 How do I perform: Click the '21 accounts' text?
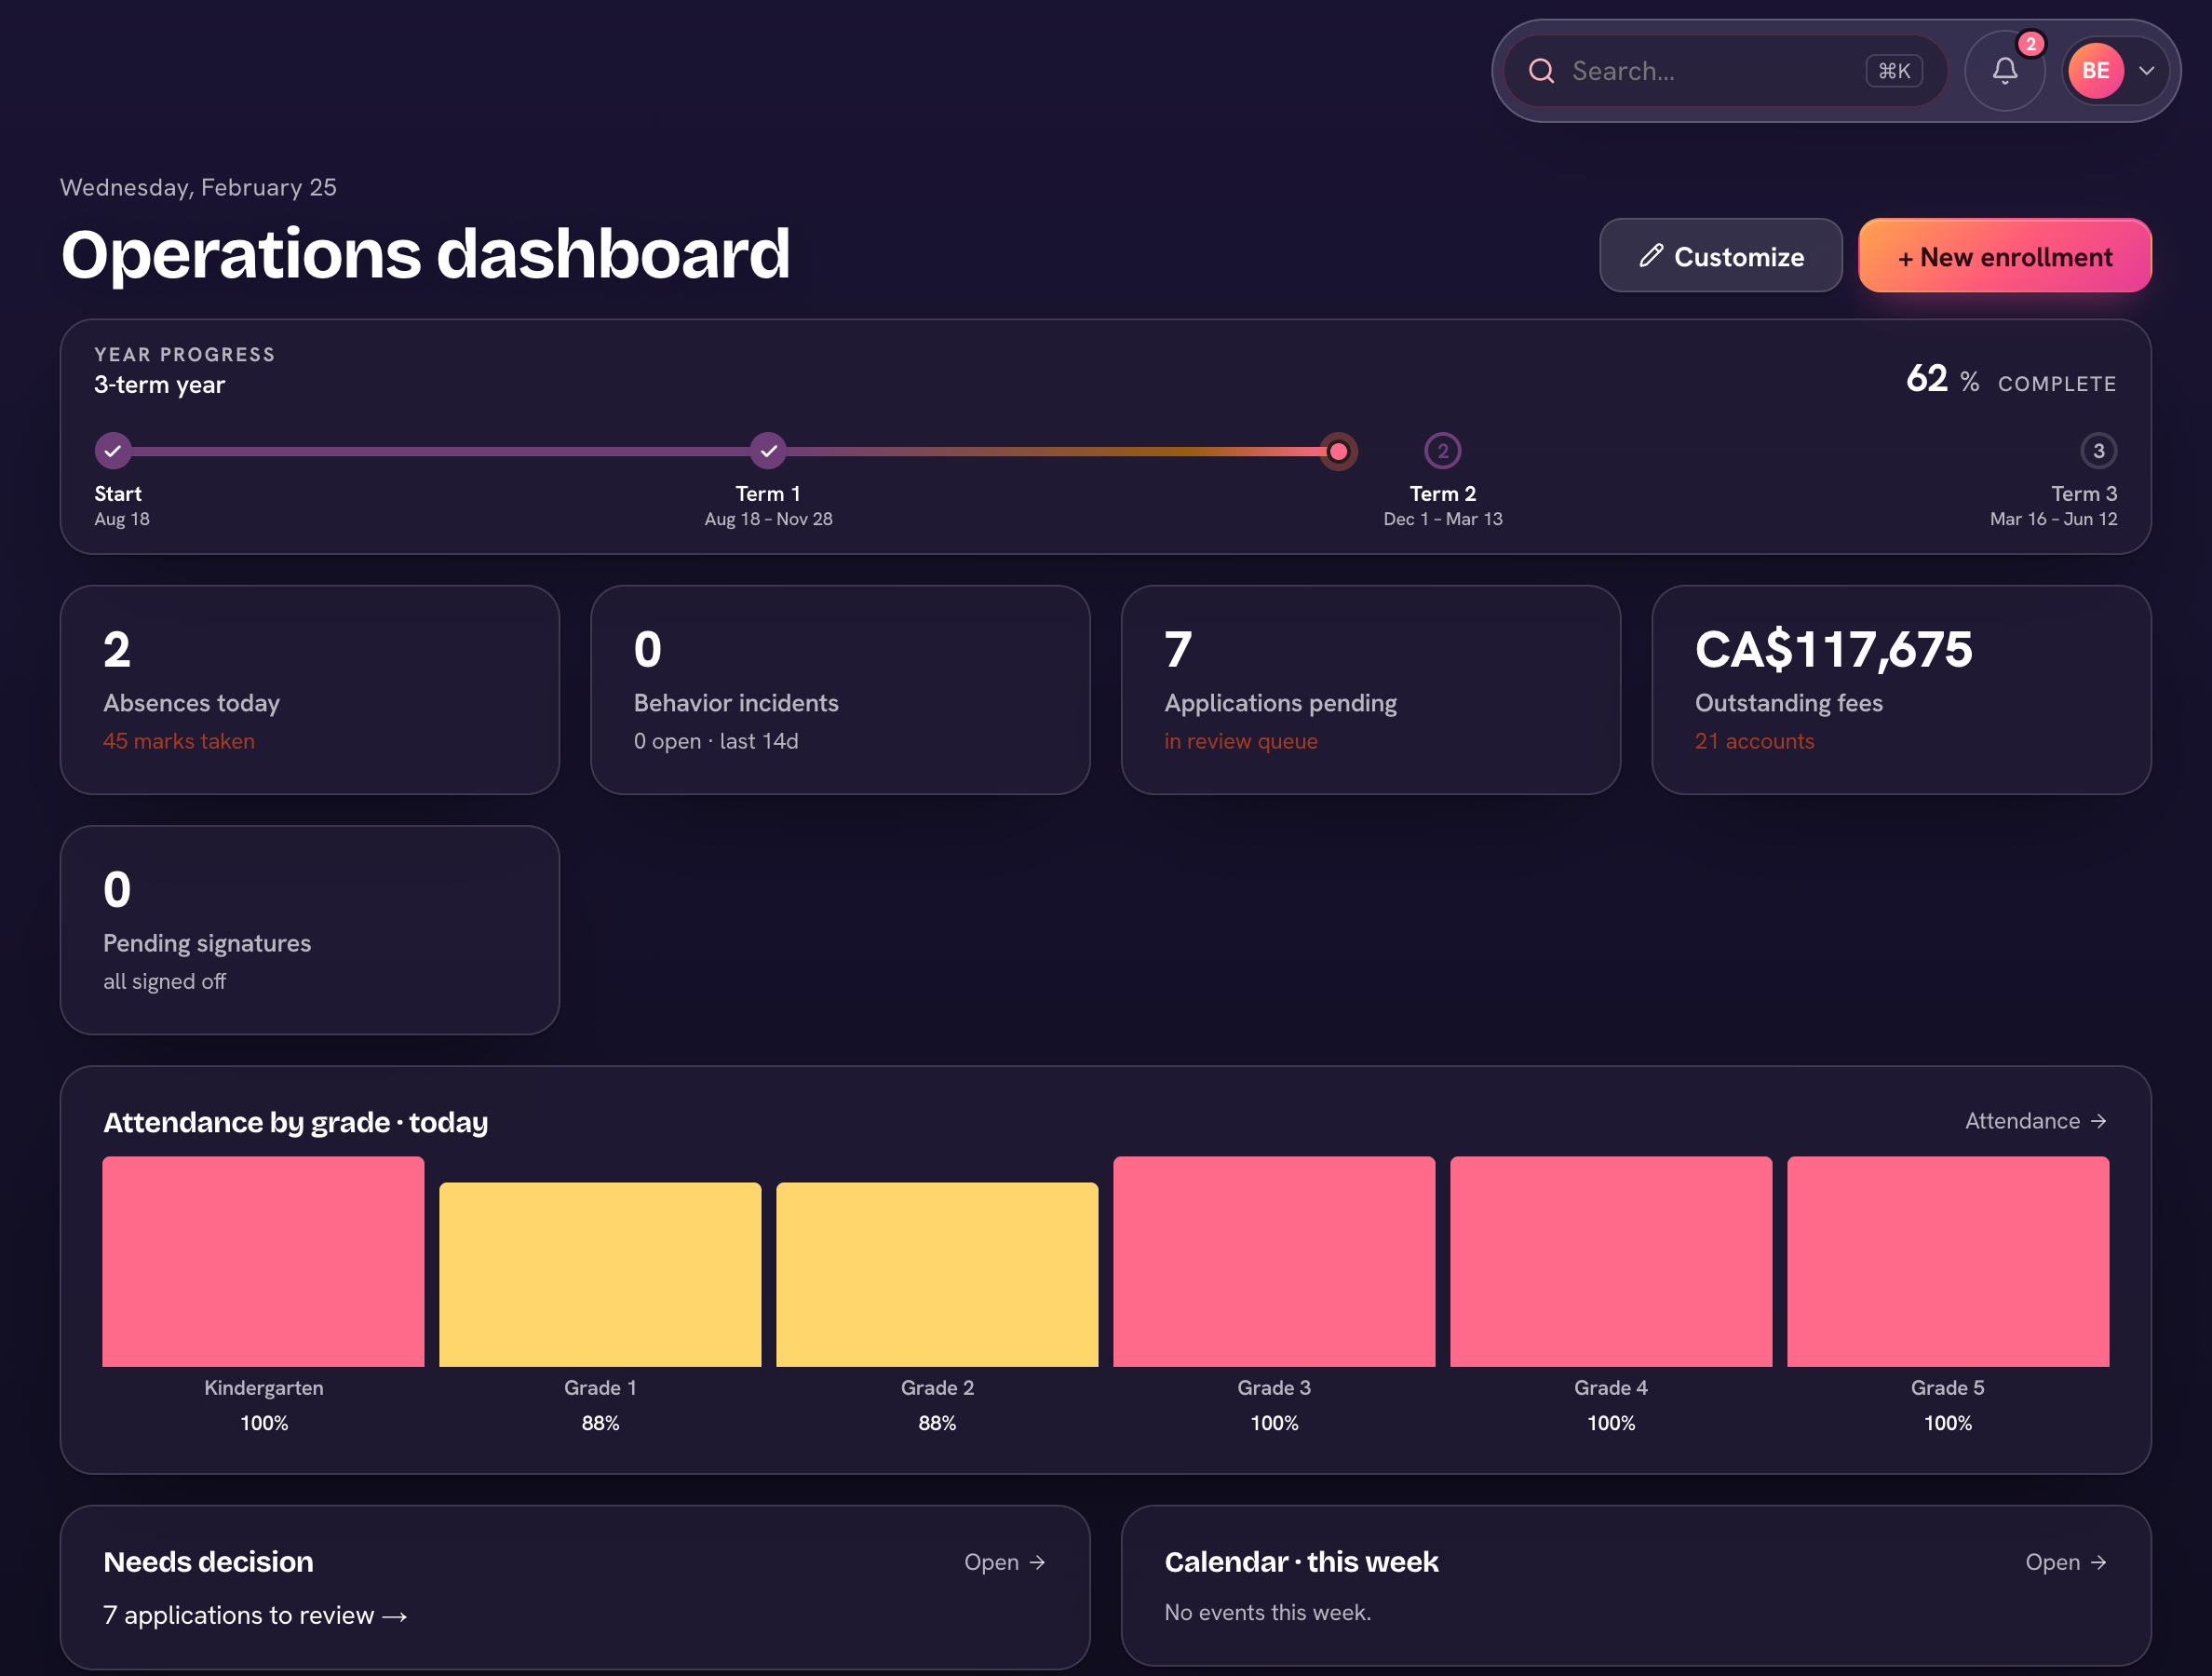1754,741
